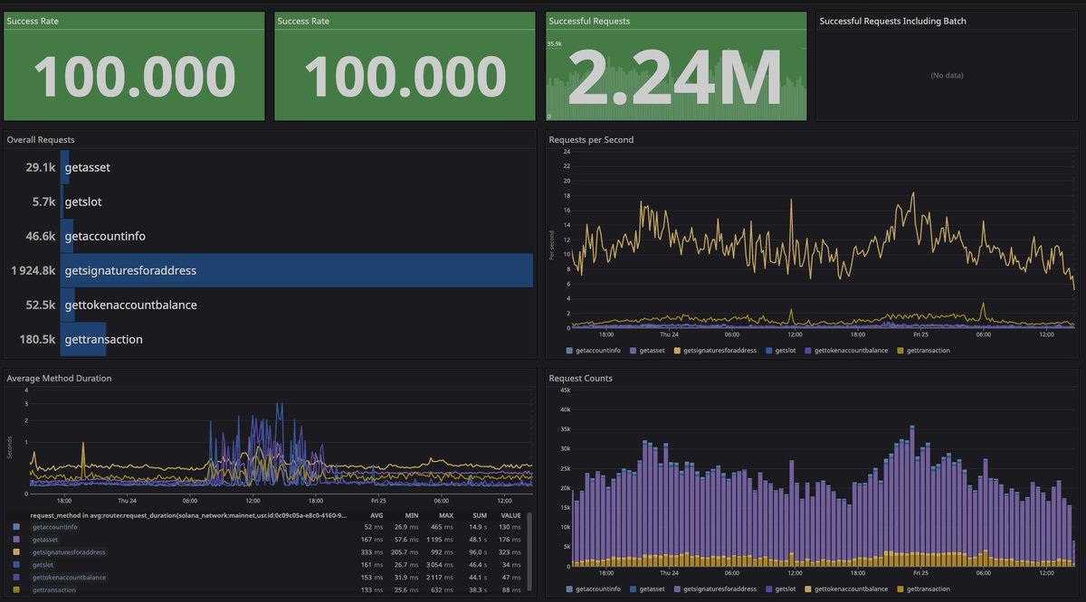
Task: Click getasset name in duration table
Action: pos(44,539)
